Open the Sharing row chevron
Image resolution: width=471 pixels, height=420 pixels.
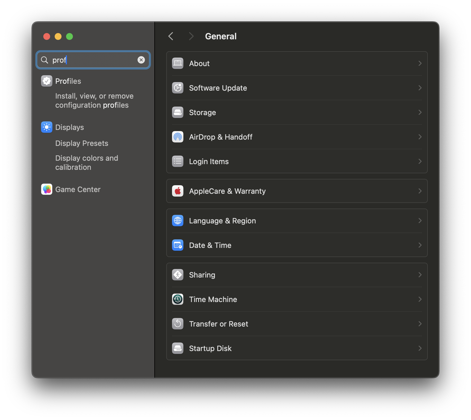(420, 275)
